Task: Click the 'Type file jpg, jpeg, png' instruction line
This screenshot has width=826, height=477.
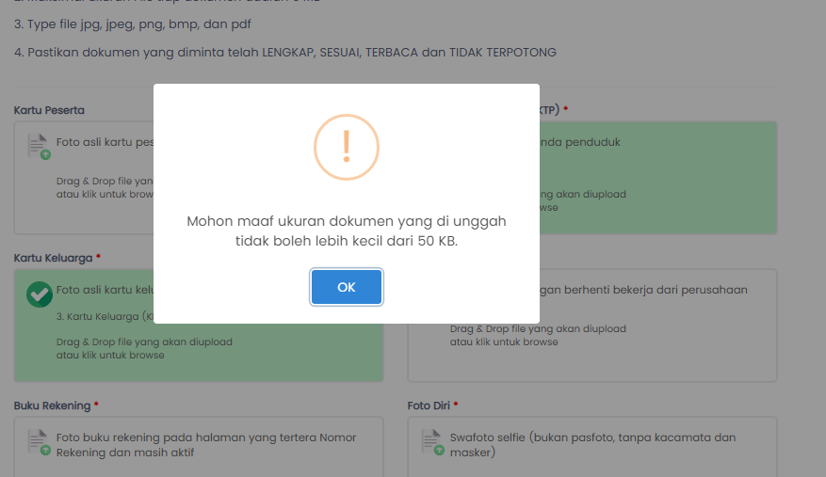Action: 132,24
